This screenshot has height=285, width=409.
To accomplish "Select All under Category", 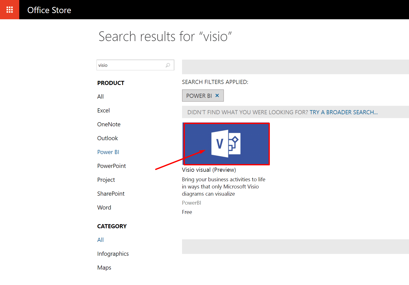I will point(100,240).
